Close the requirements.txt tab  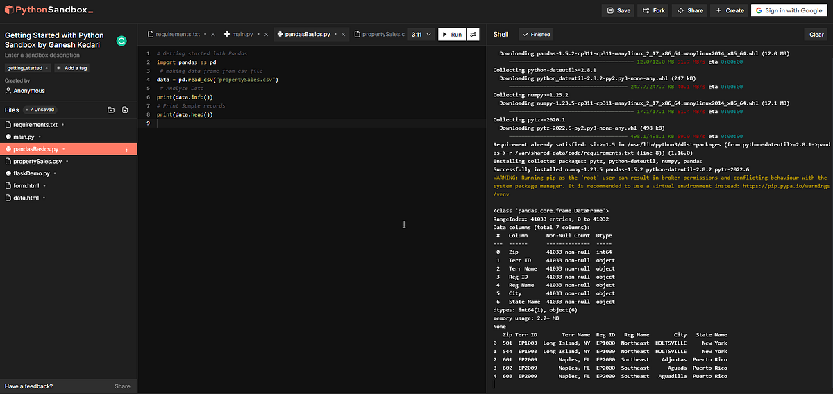pos(212,34)
